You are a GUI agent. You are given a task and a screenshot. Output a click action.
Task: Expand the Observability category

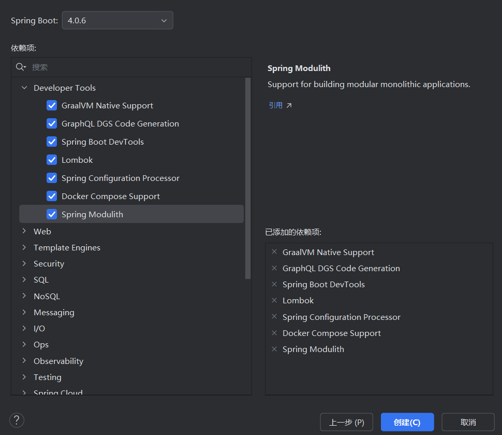pyautogui.click(x=24, y=360)
